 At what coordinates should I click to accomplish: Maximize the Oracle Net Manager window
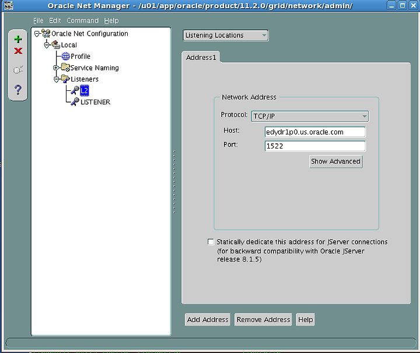[x=402, y=6]
